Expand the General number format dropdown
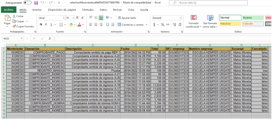The height and width of the screenshot is (119, 272). click(x=181, y=18)
